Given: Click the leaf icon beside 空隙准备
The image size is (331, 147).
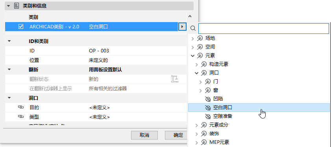Looking at the screenshot, I should [208, 116].
